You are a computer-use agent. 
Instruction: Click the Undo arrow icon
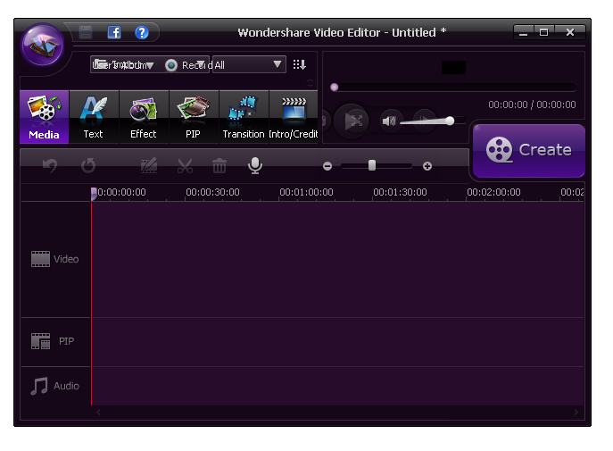[x=50, y=165]
